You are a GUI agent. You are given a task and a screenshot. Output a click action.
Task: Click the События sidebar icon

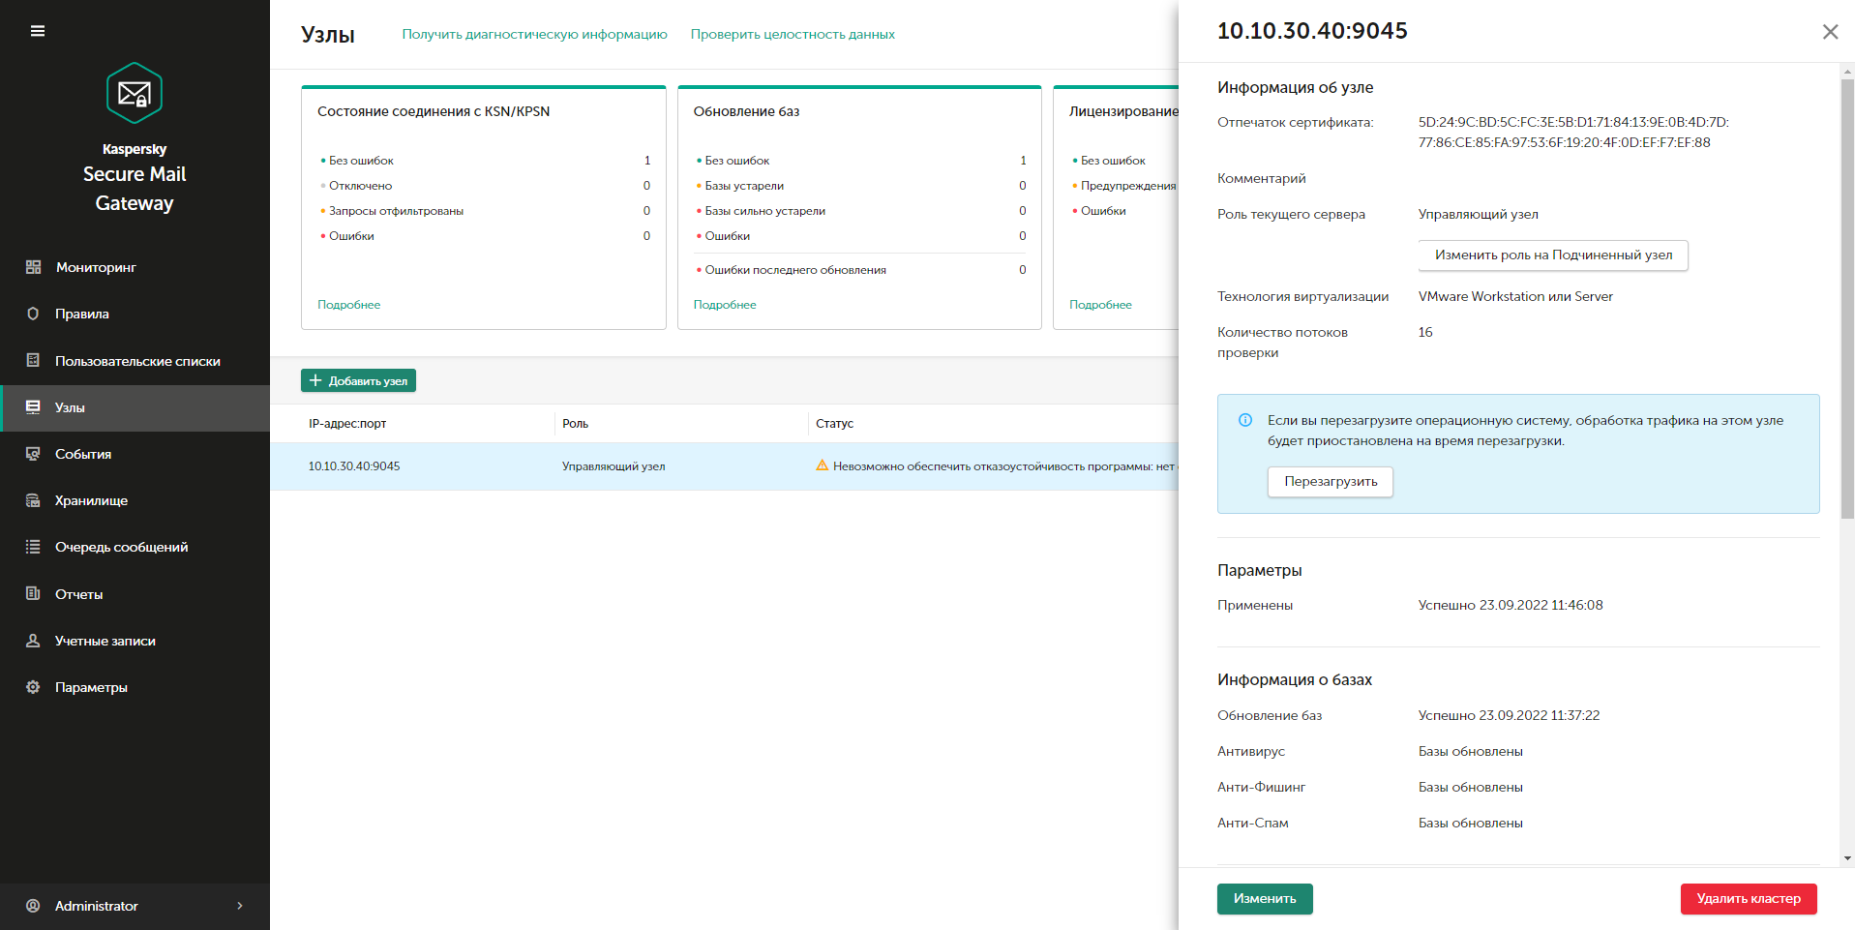[33, 454]
